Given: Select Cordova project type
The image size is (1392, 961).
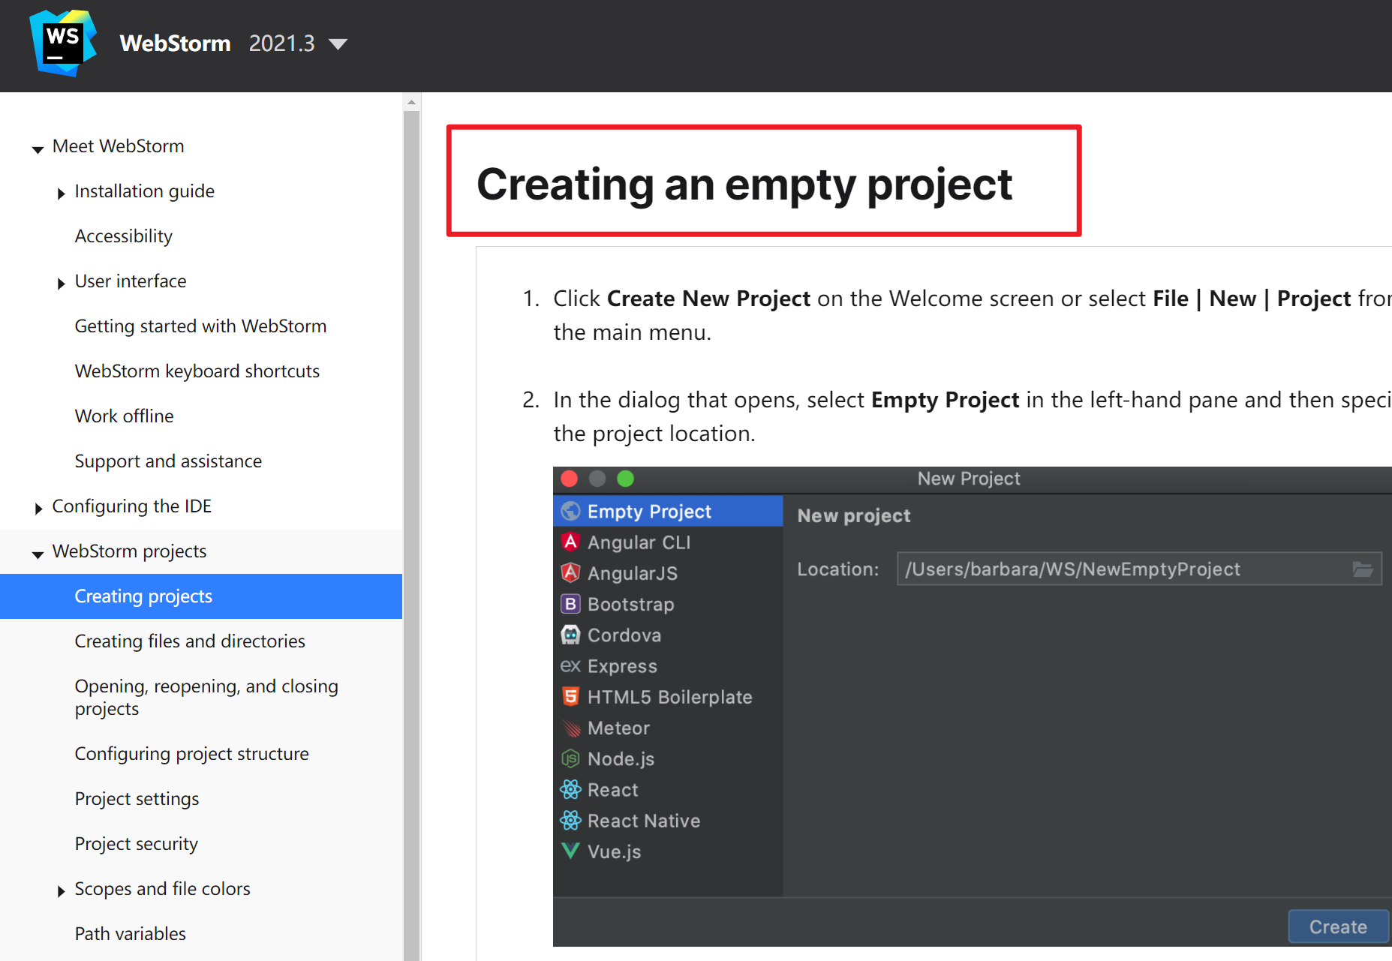Looking at the screenshot, I should coord(668,635).
